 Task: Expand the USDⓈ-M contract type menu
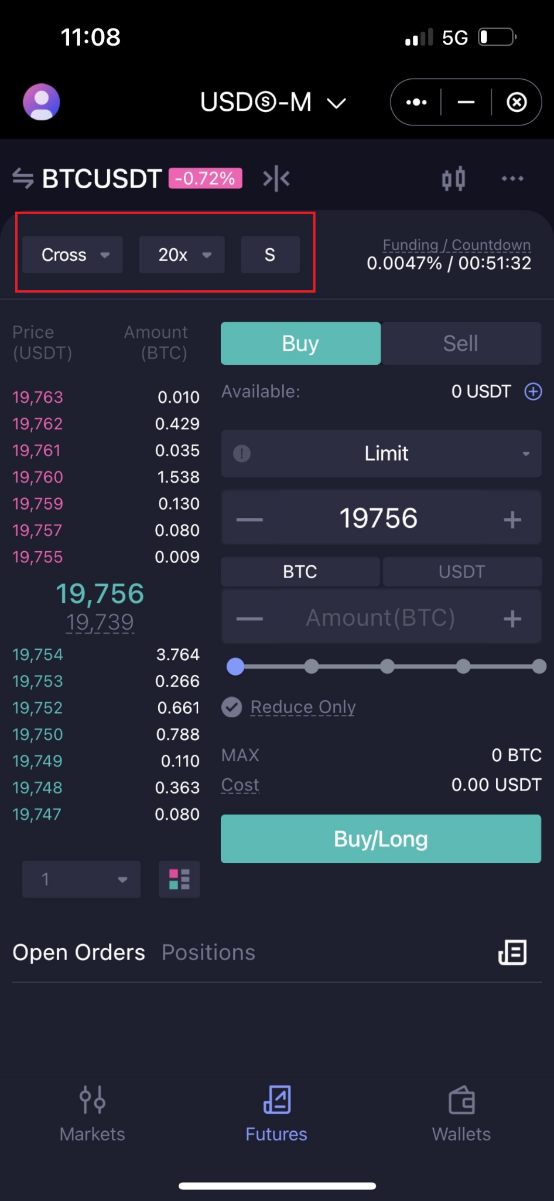[x=273, y=103]
